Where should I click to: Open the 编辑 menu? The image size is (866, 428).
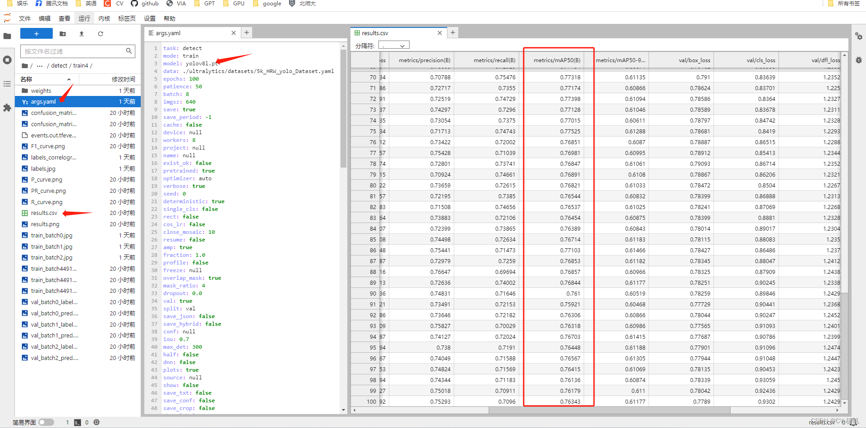coord(45,18)
